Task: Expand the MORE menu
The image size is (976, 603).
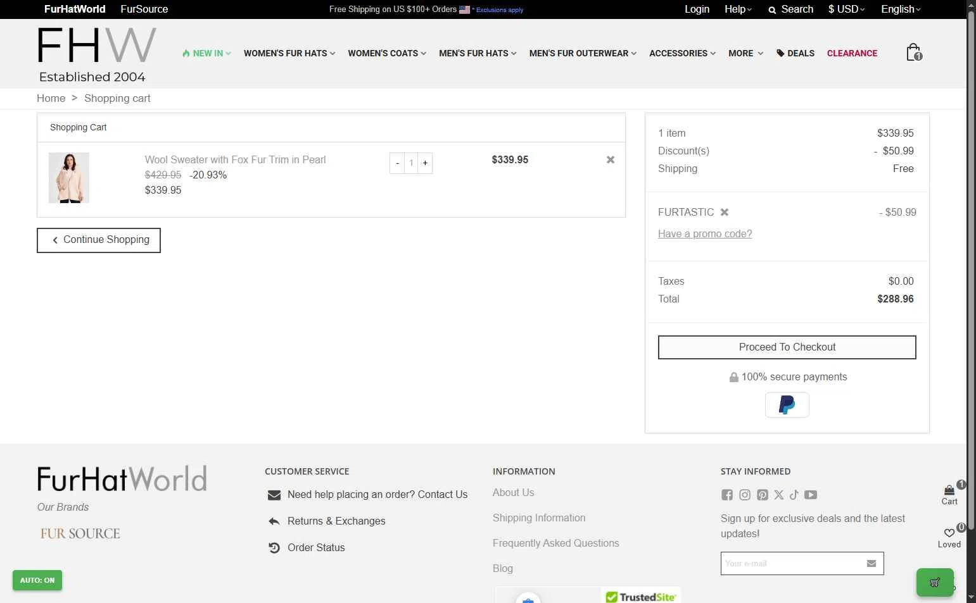Action: (745, 53)
